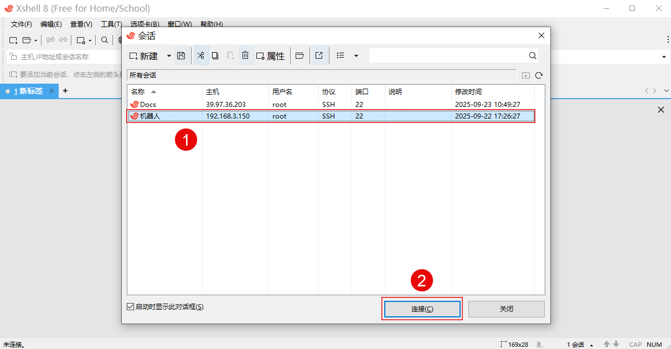Screen dimensions: 671x349
Task: Expand the address bar dropdown at far right
Action: click(664, 57)
